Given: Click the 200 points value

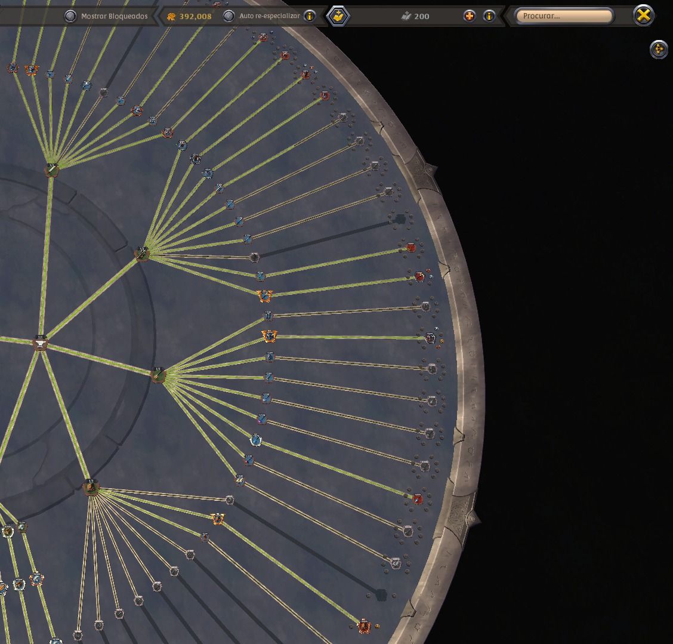Looking at the screenshot, I should click(x=421, y=16).
